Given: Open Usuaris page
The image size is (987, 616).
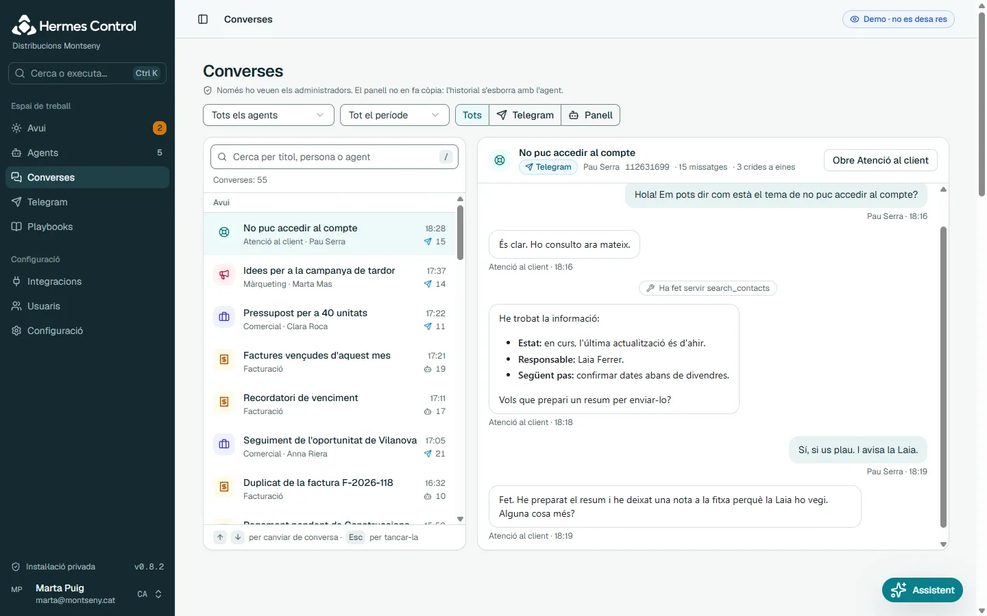Looking at the screenshot, I should click(x=87, y=306).
